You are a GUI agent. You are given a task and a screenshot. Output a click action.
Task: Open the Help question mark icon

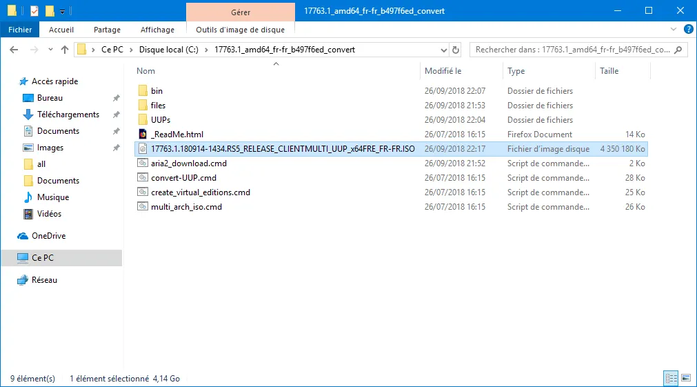pos(688,30)
